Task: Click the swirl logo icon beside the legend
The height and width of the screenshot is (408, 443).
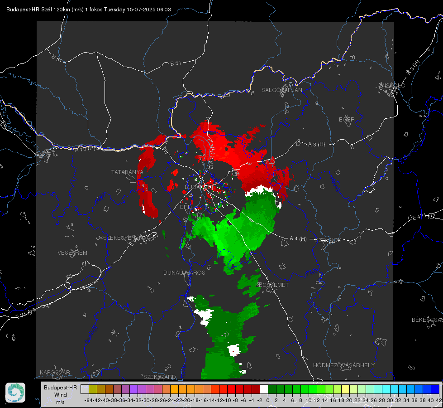Action: [15, 393]
